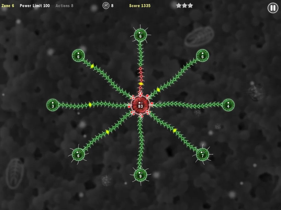Click the Score 1335 label
Viewport: 281px width, 210px height.
(140, 6)
